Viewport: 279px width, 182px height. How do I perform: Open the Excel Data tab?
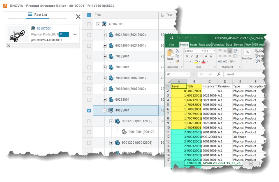coord(229,45)
